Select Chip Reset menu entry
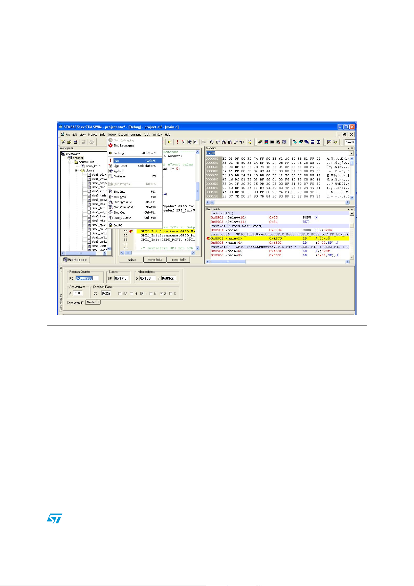This screenshot has width=414, height=586. tap(135, 166)
